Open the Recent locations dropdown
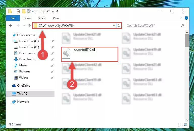The height and width of the screenshot is (131, 194). (x=24, y=25)
